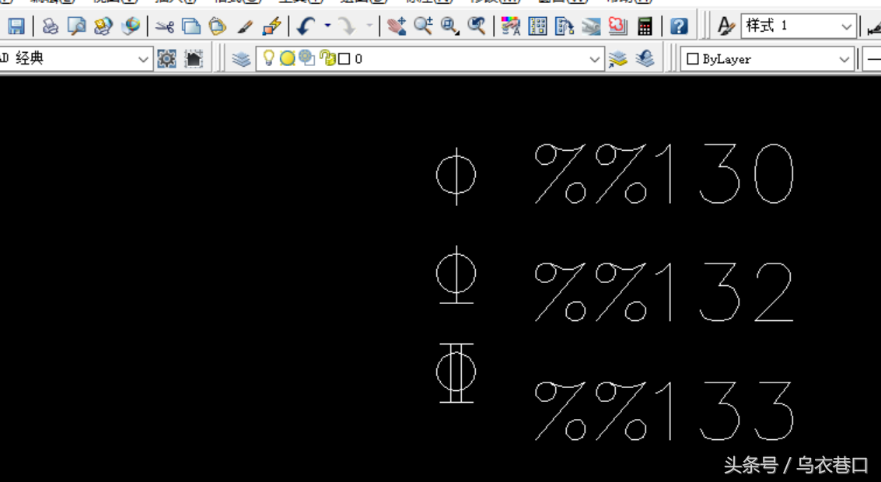Open the Block Editor lightning icon
This screenshot has height=482, width=881.
click(x=272, y=26)
